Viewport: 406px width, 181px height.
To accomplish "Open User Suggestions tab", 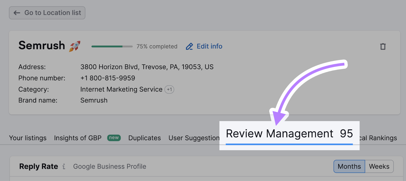I will (x=194, y=138).
